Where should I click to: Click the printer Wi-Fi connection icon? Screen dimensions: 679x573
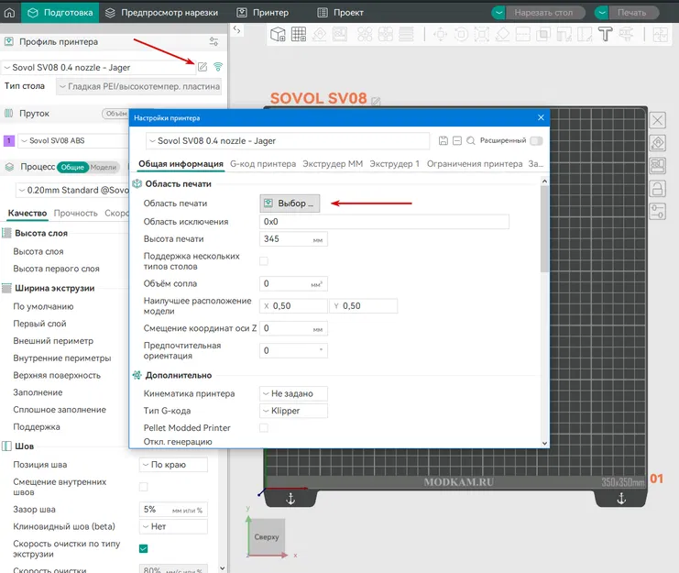coord(218,67)
